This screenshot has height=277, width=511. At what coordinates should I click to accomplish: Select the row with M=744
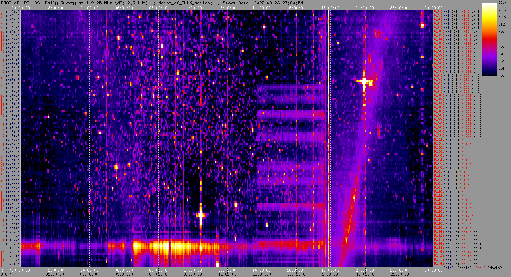[x=457, y=84]
